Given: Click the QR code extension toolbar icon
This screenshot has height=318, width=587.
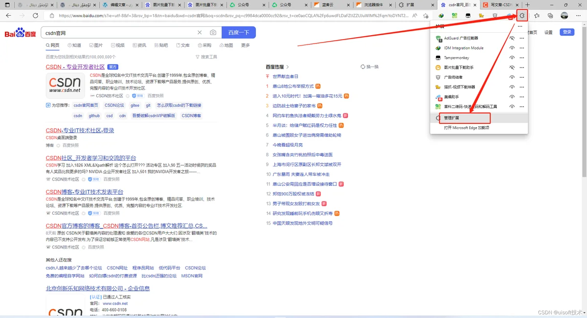Looking at the screenshot, I should coord(454,16).
